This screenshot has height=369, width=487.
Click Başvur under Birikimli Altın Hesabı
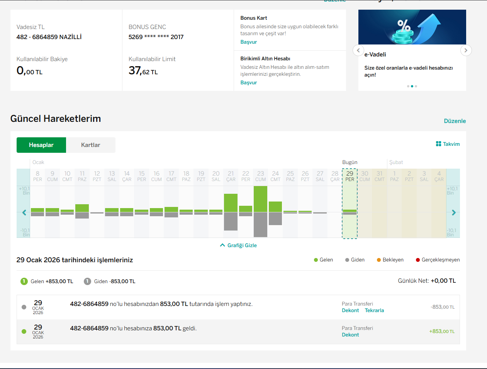(249, 83)
